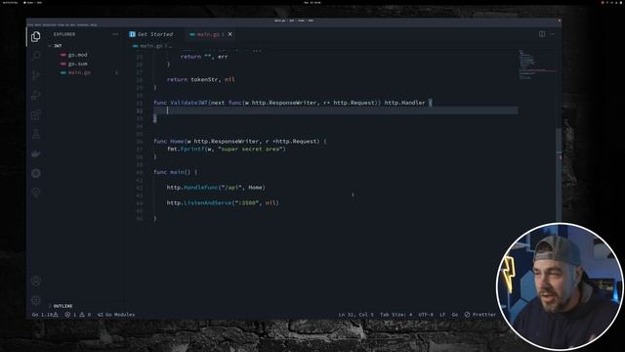Click Go Modules in the status bar
The width and height of the screenshot is (625, 352).
point(116,315)
